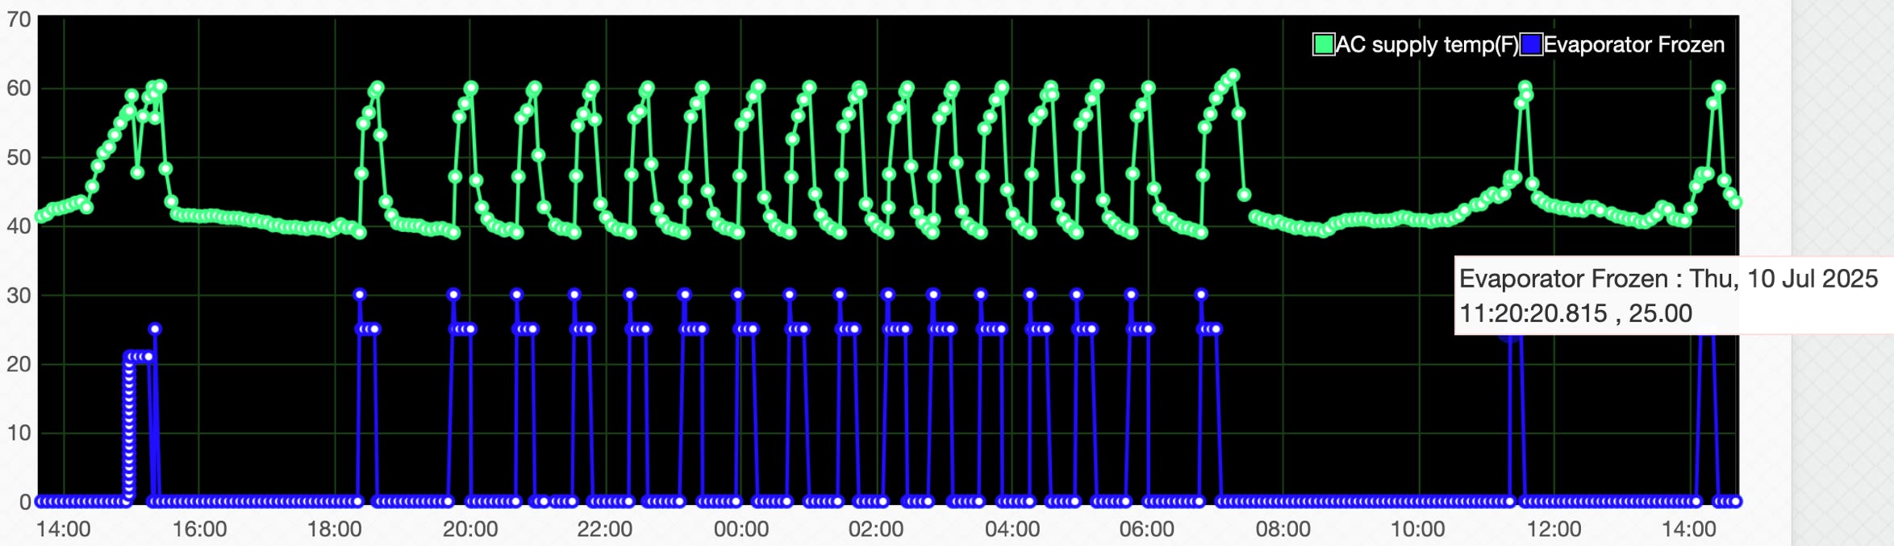
Task: Click the 04:00 x-axis label
Action: (1012, 529)
